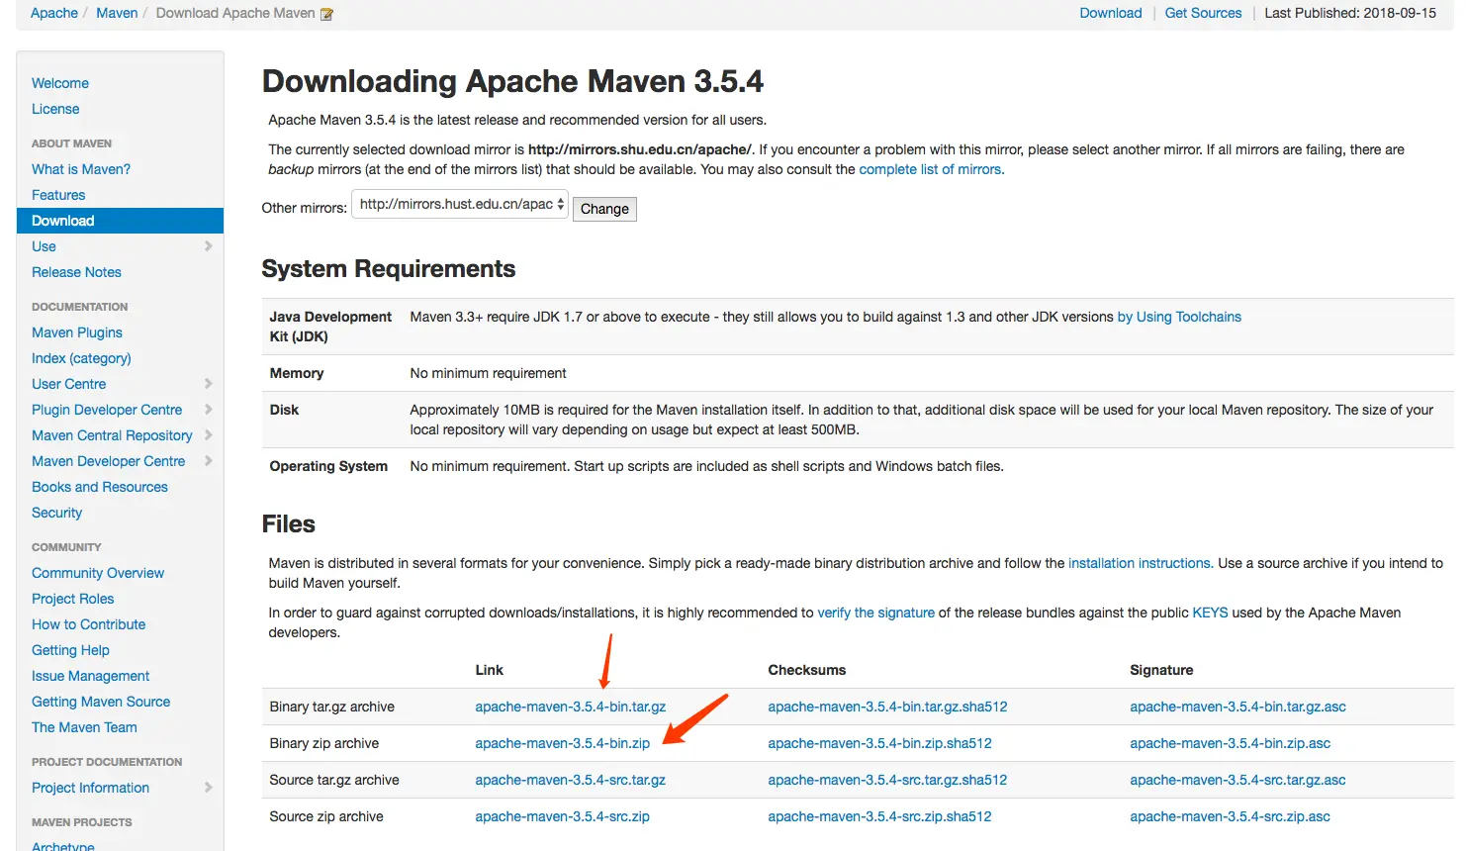Go to Maven breadcrumb link

click(x=117, y=13)
